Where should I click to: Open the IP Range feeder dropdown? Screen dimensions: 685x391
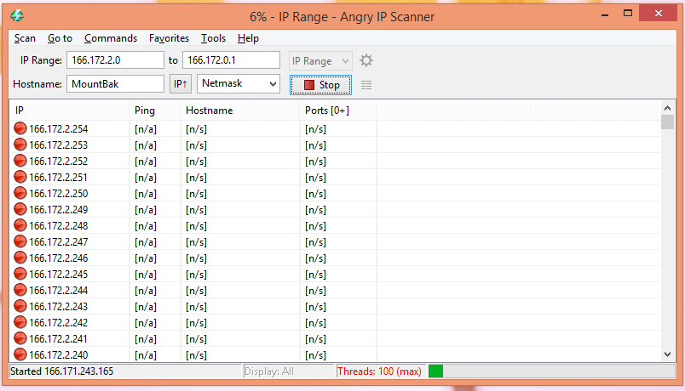[x=320, y=61]
